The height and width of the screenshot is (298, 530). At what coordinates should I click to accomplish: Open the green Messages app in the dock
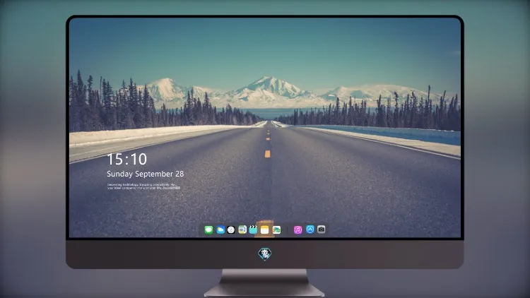208,230
